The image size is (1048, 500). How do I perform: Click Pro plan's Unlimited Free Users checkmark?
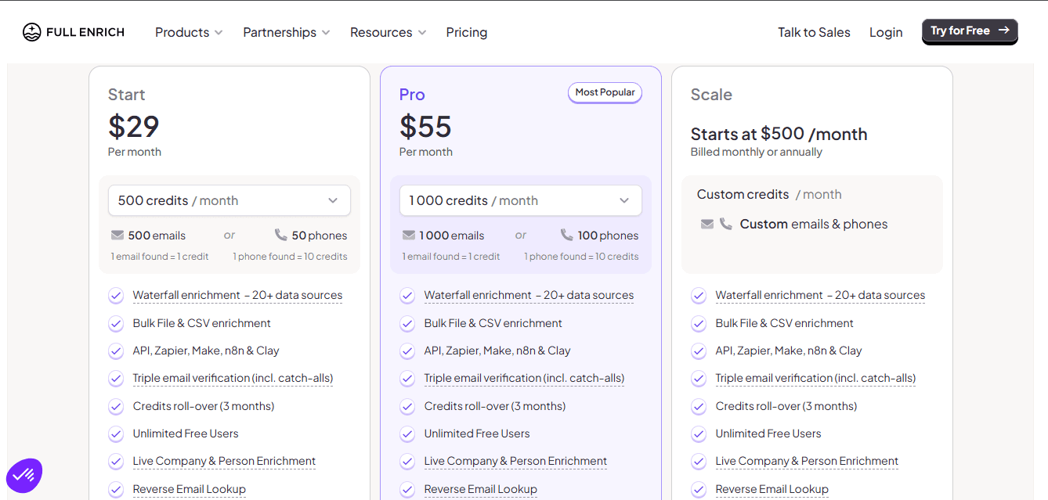pyautogui.click(x=407, y=433)
